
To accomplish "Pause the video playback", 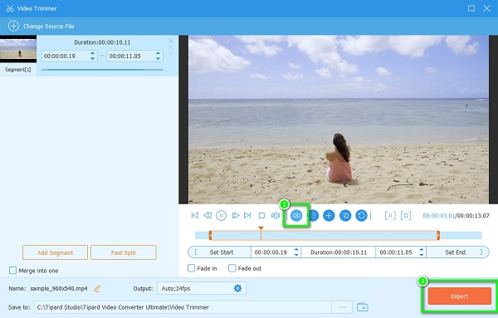I will [x=221, y=216].
